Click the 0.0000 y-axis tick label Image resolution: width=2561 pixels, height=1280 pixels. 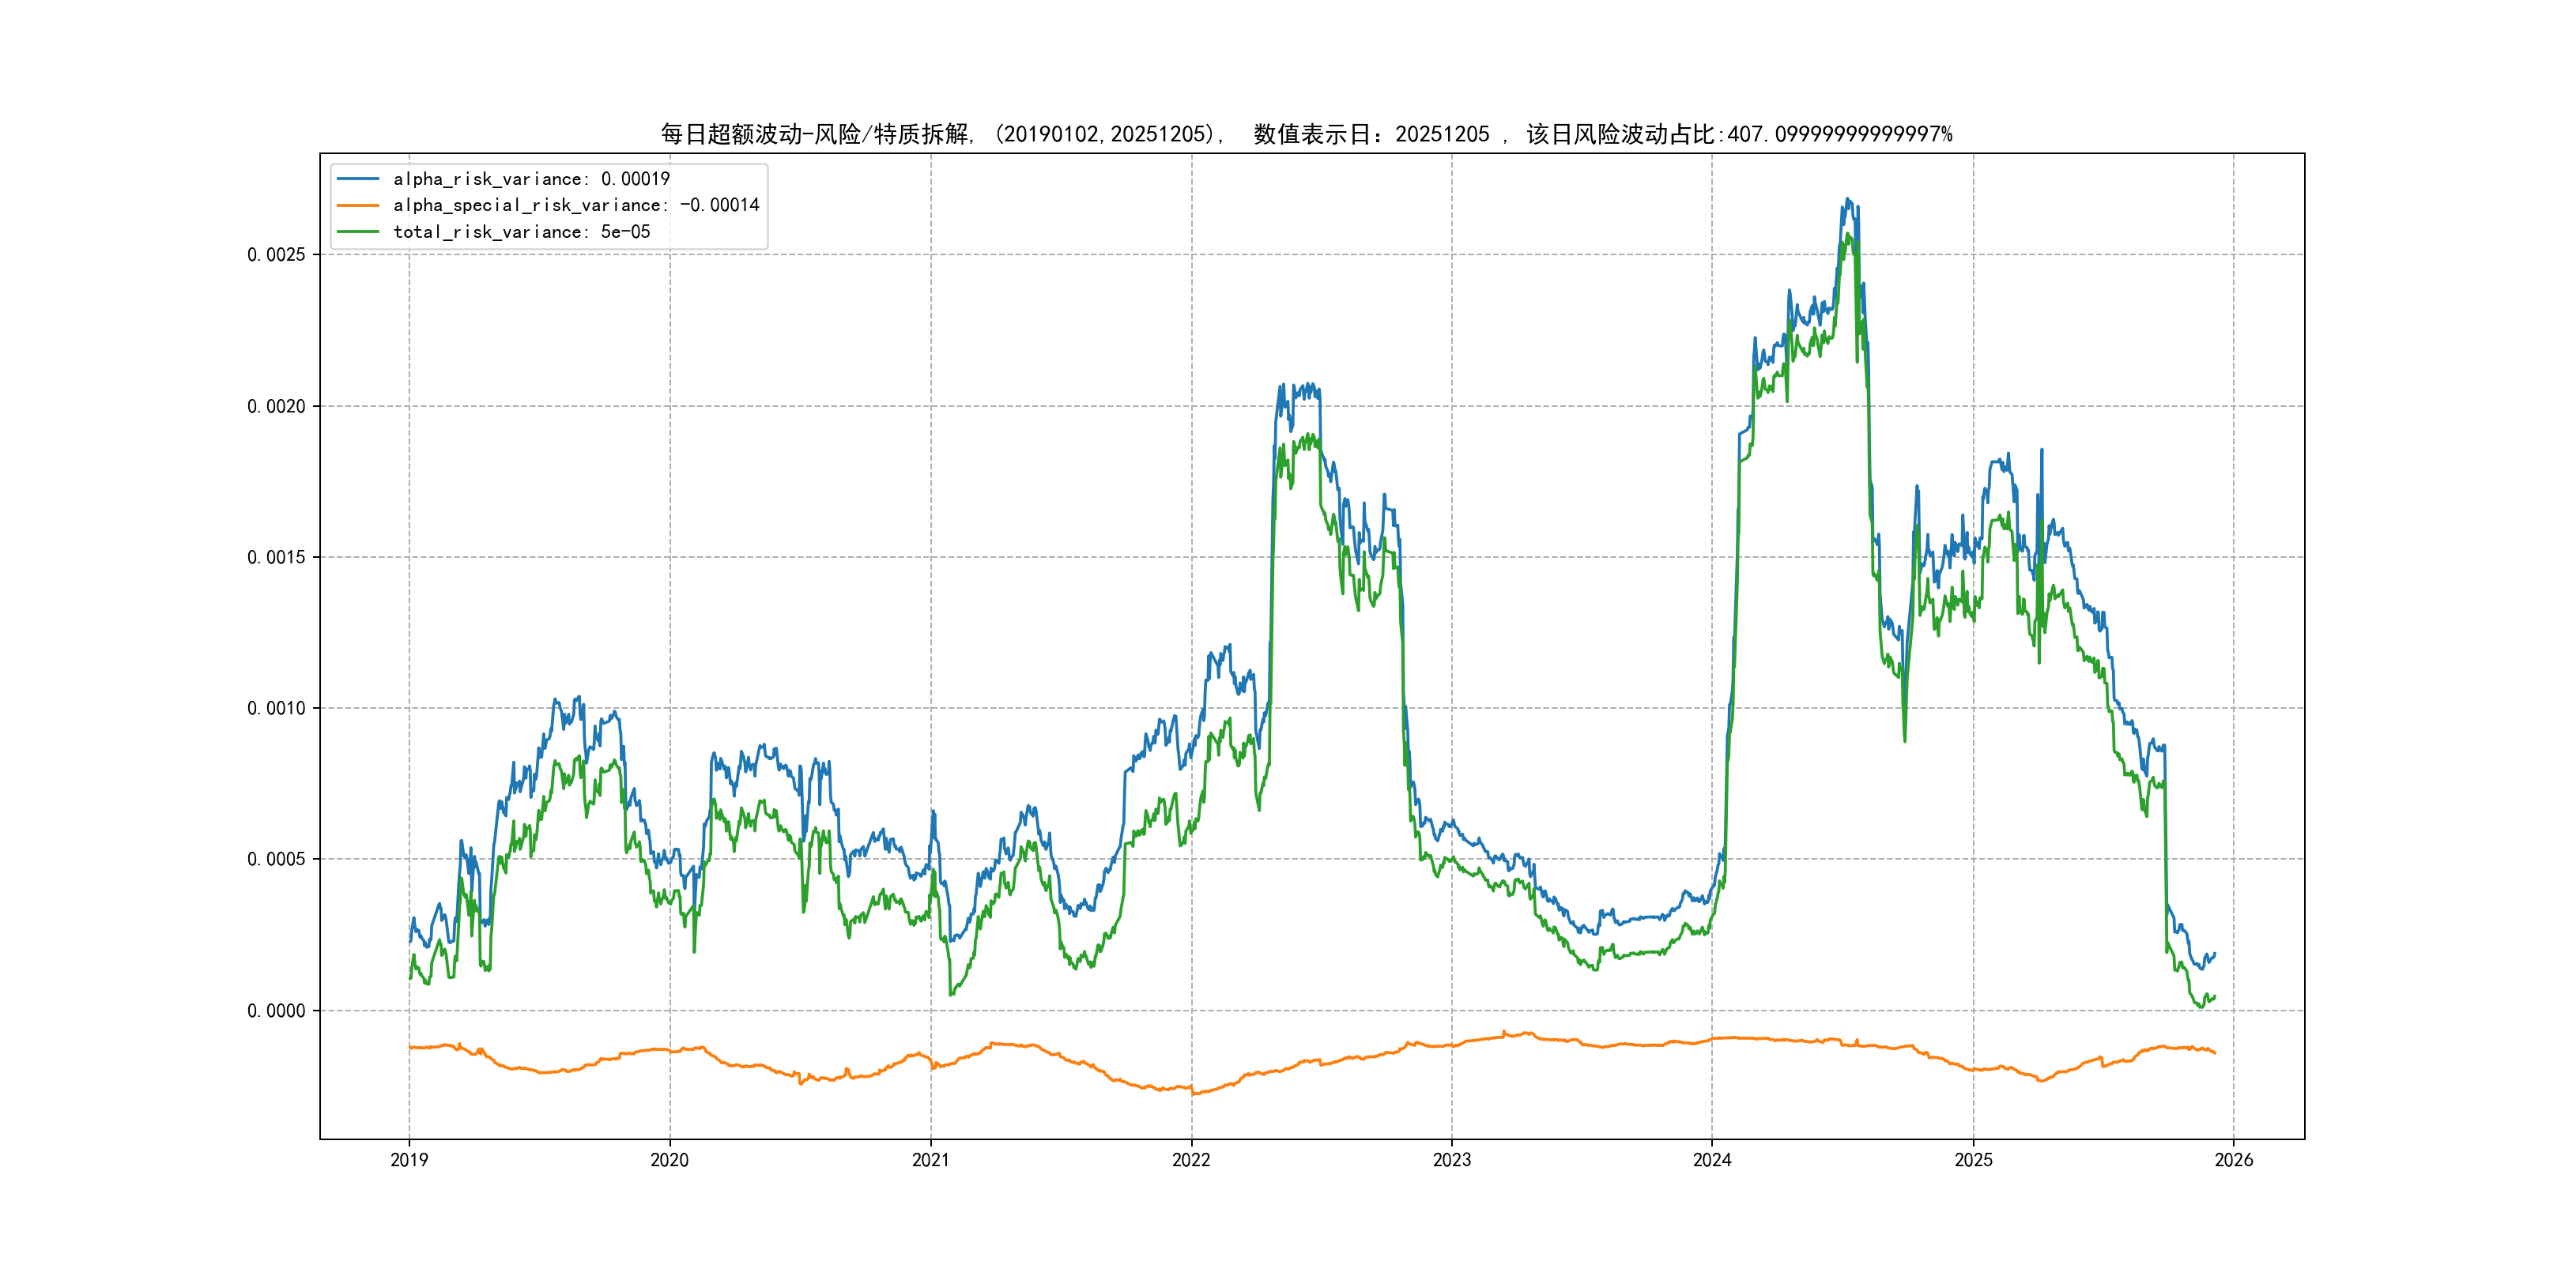(277, 1011)
